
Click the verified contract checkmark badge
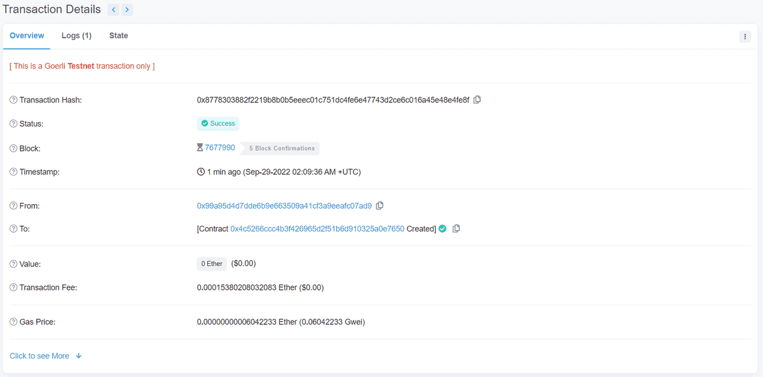tap(443, 228)
